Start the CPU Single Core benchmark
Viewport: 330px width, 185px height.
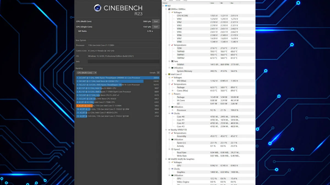pos(156,27)
